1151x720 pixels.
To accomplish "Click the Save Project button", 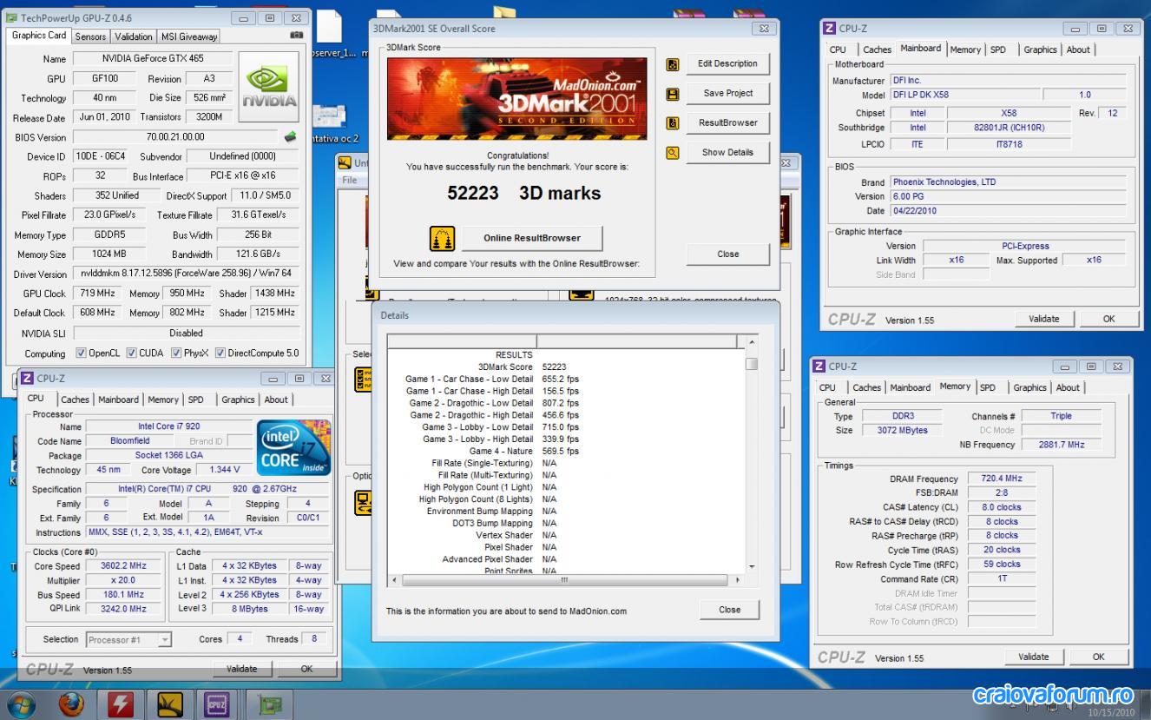I will click(727, 93).
